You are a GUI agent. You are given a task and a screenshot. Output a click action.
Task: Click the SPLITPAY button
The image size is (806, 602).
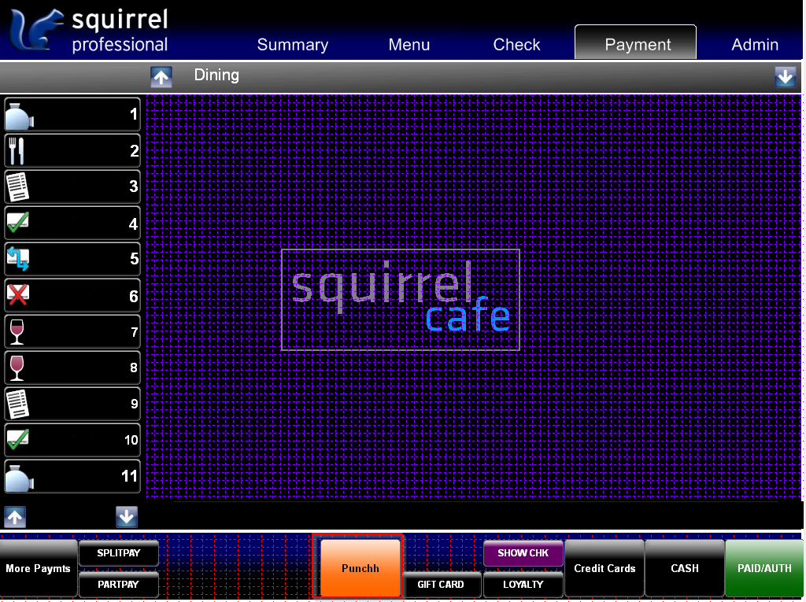pos(119,553)
